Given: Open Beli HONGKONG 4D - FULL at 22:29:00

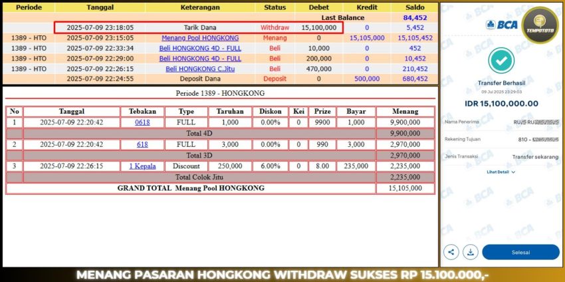Looking at the screenshot, I should (x=200, y=59).
